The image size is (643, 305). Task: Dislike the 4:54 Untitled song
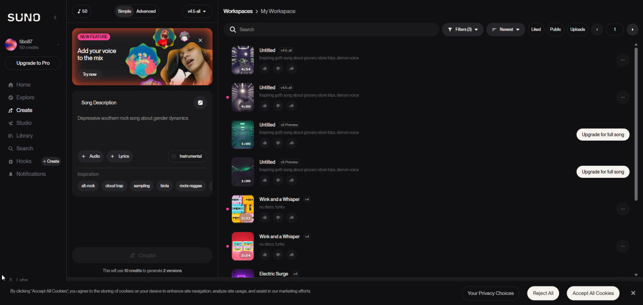coord(278,69)
